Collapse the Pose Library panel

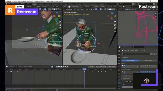[126, 79]
